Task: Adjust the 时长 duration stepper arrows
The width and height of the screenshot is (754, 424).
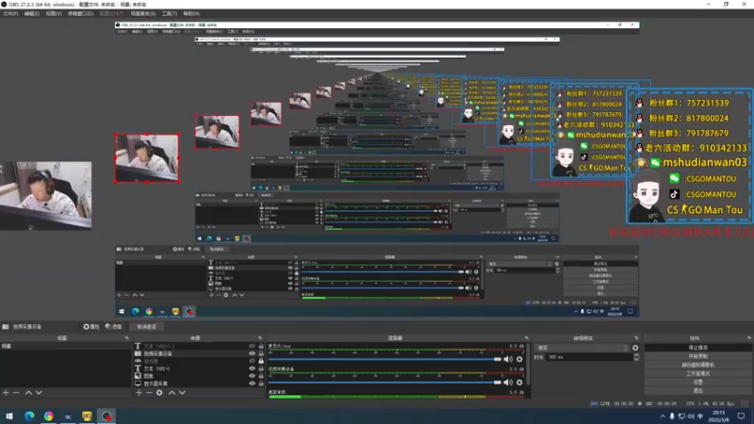Action: [636, 357]
